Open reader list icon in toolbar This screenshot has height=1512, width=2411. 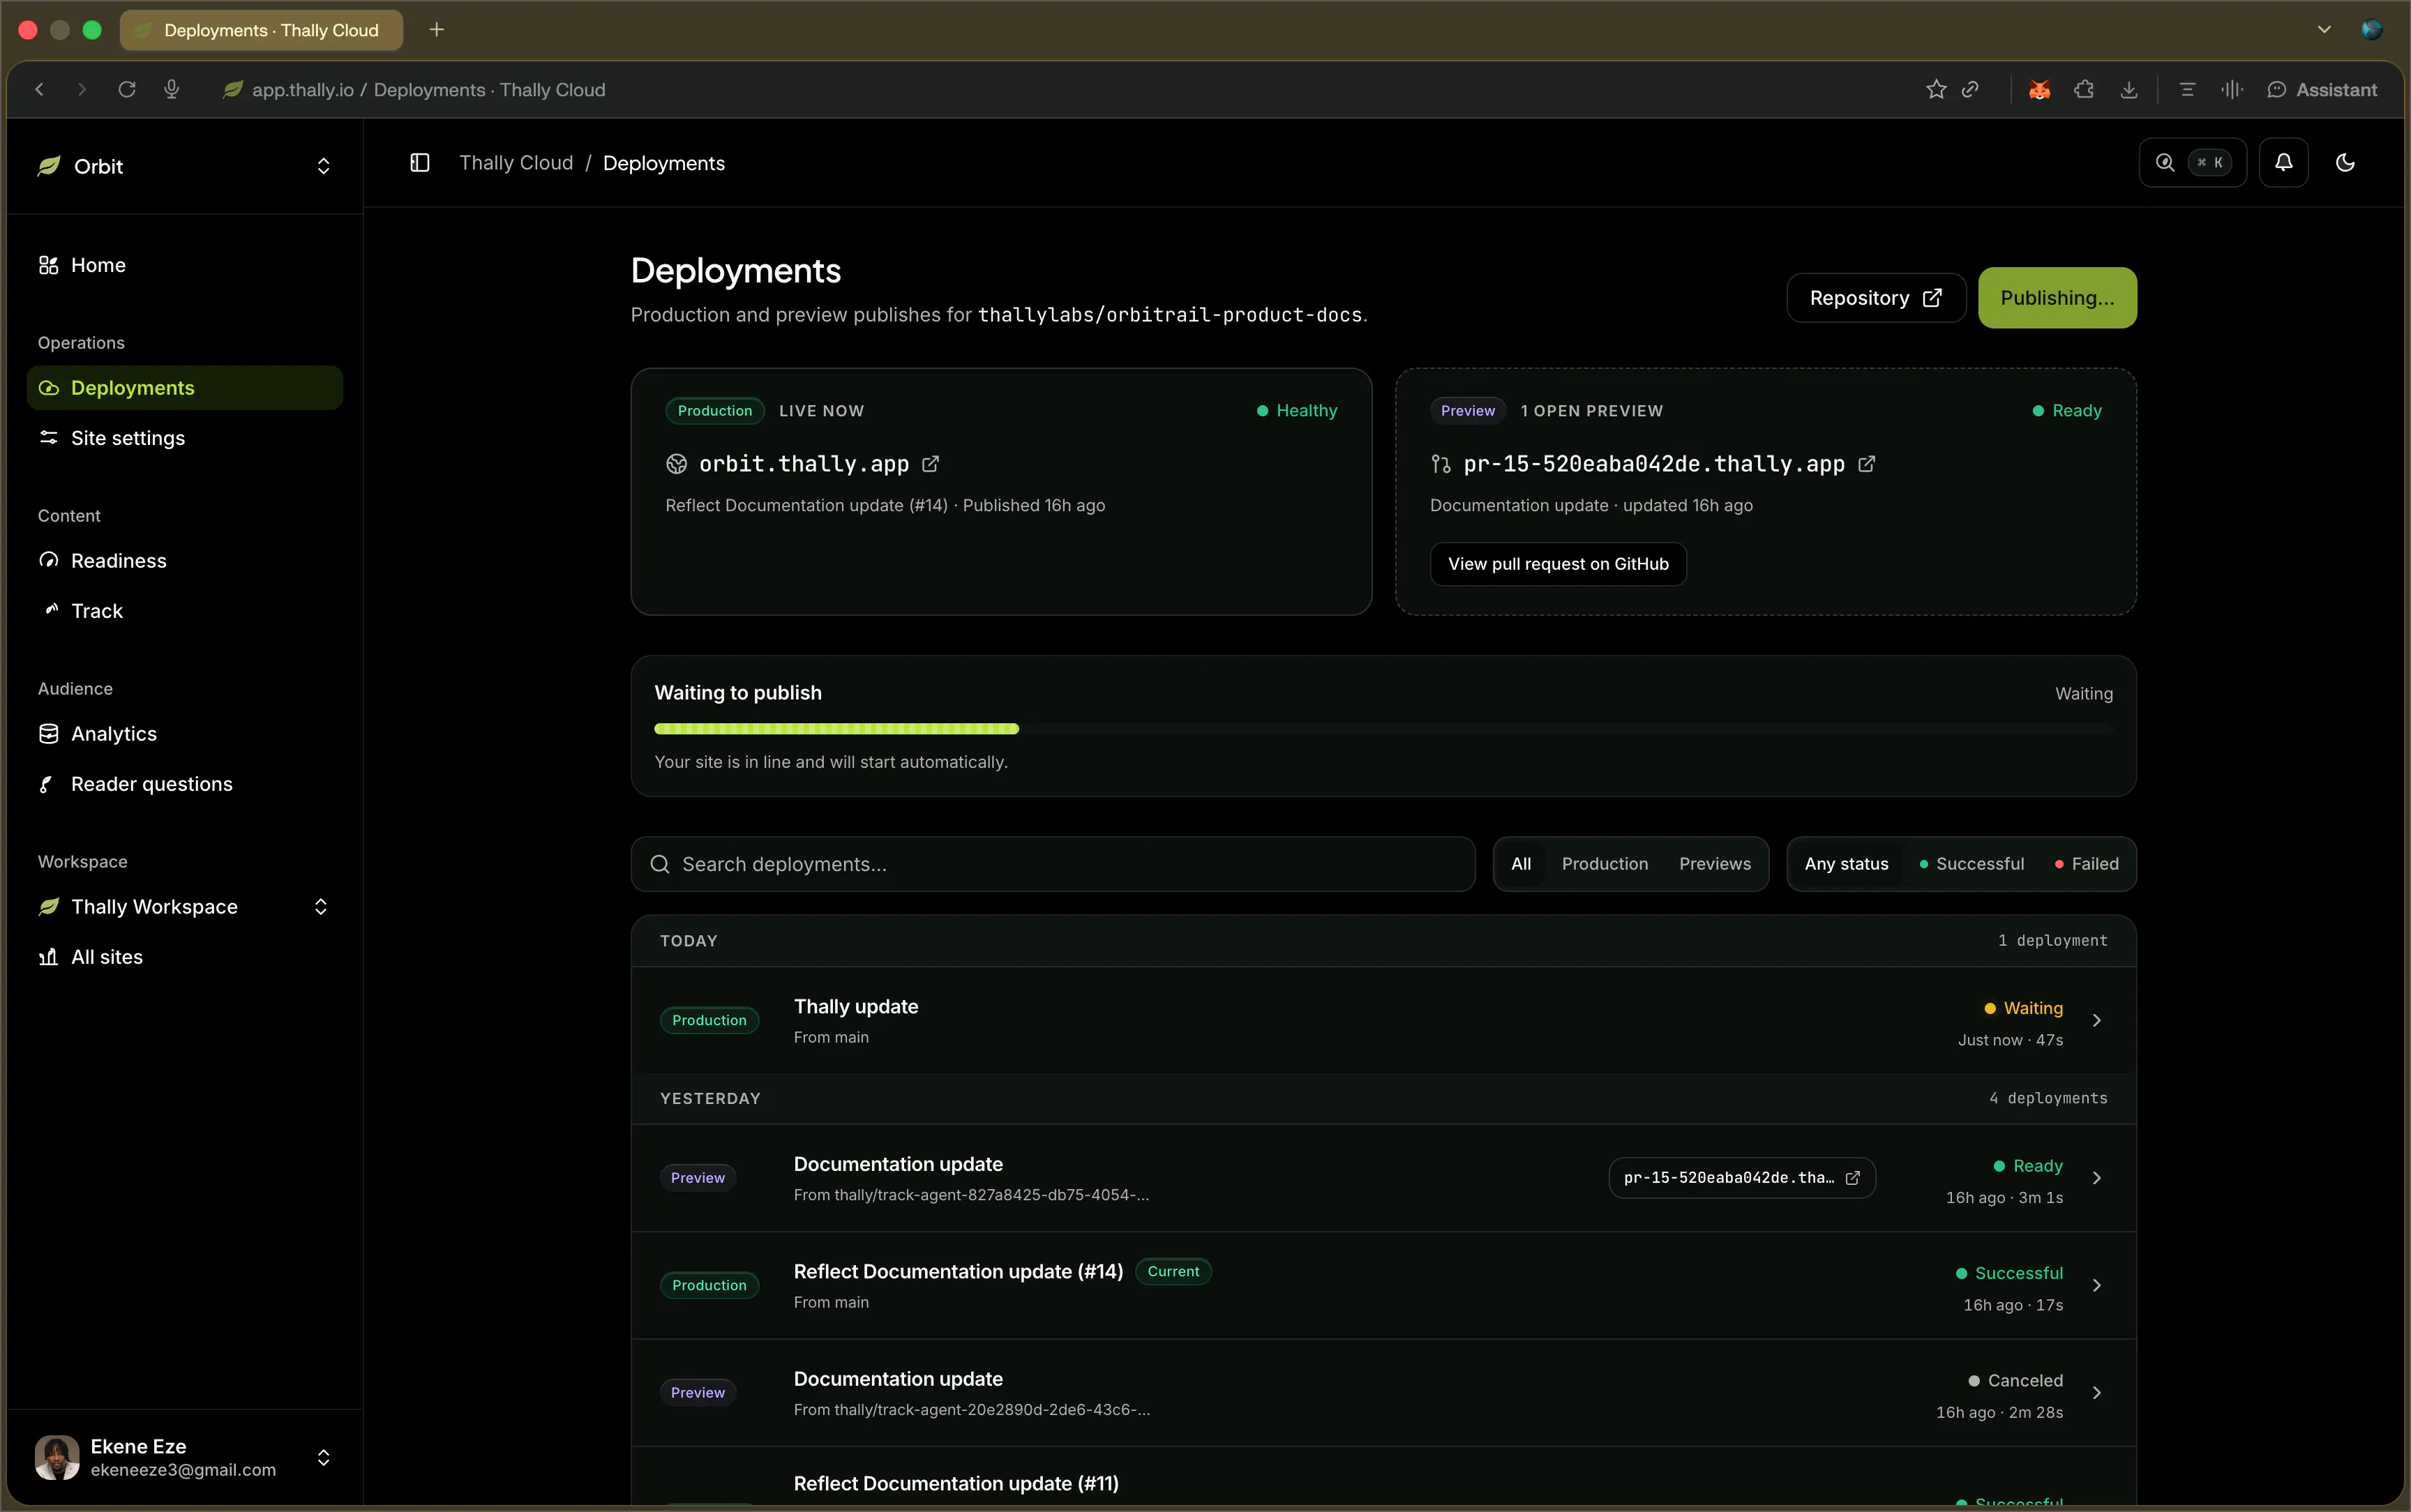point(2187,89)
